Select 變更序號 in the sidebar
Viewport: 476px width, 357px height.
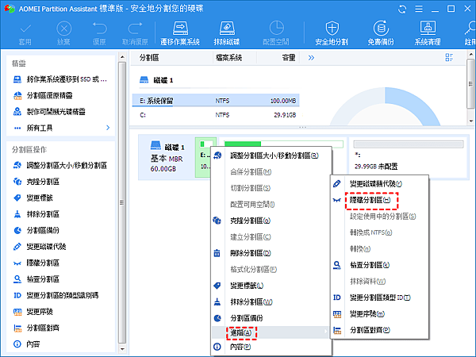[33, 312]
